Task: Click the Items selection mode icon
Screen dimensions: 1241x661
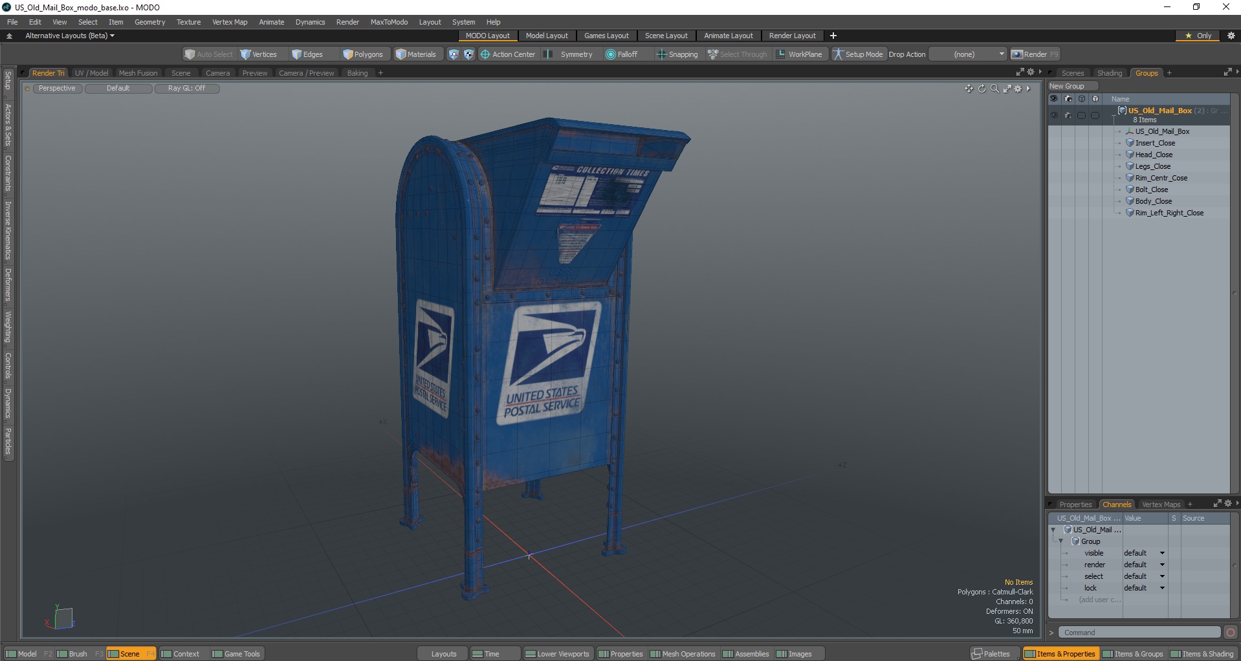Action: (x=454, y=54)
